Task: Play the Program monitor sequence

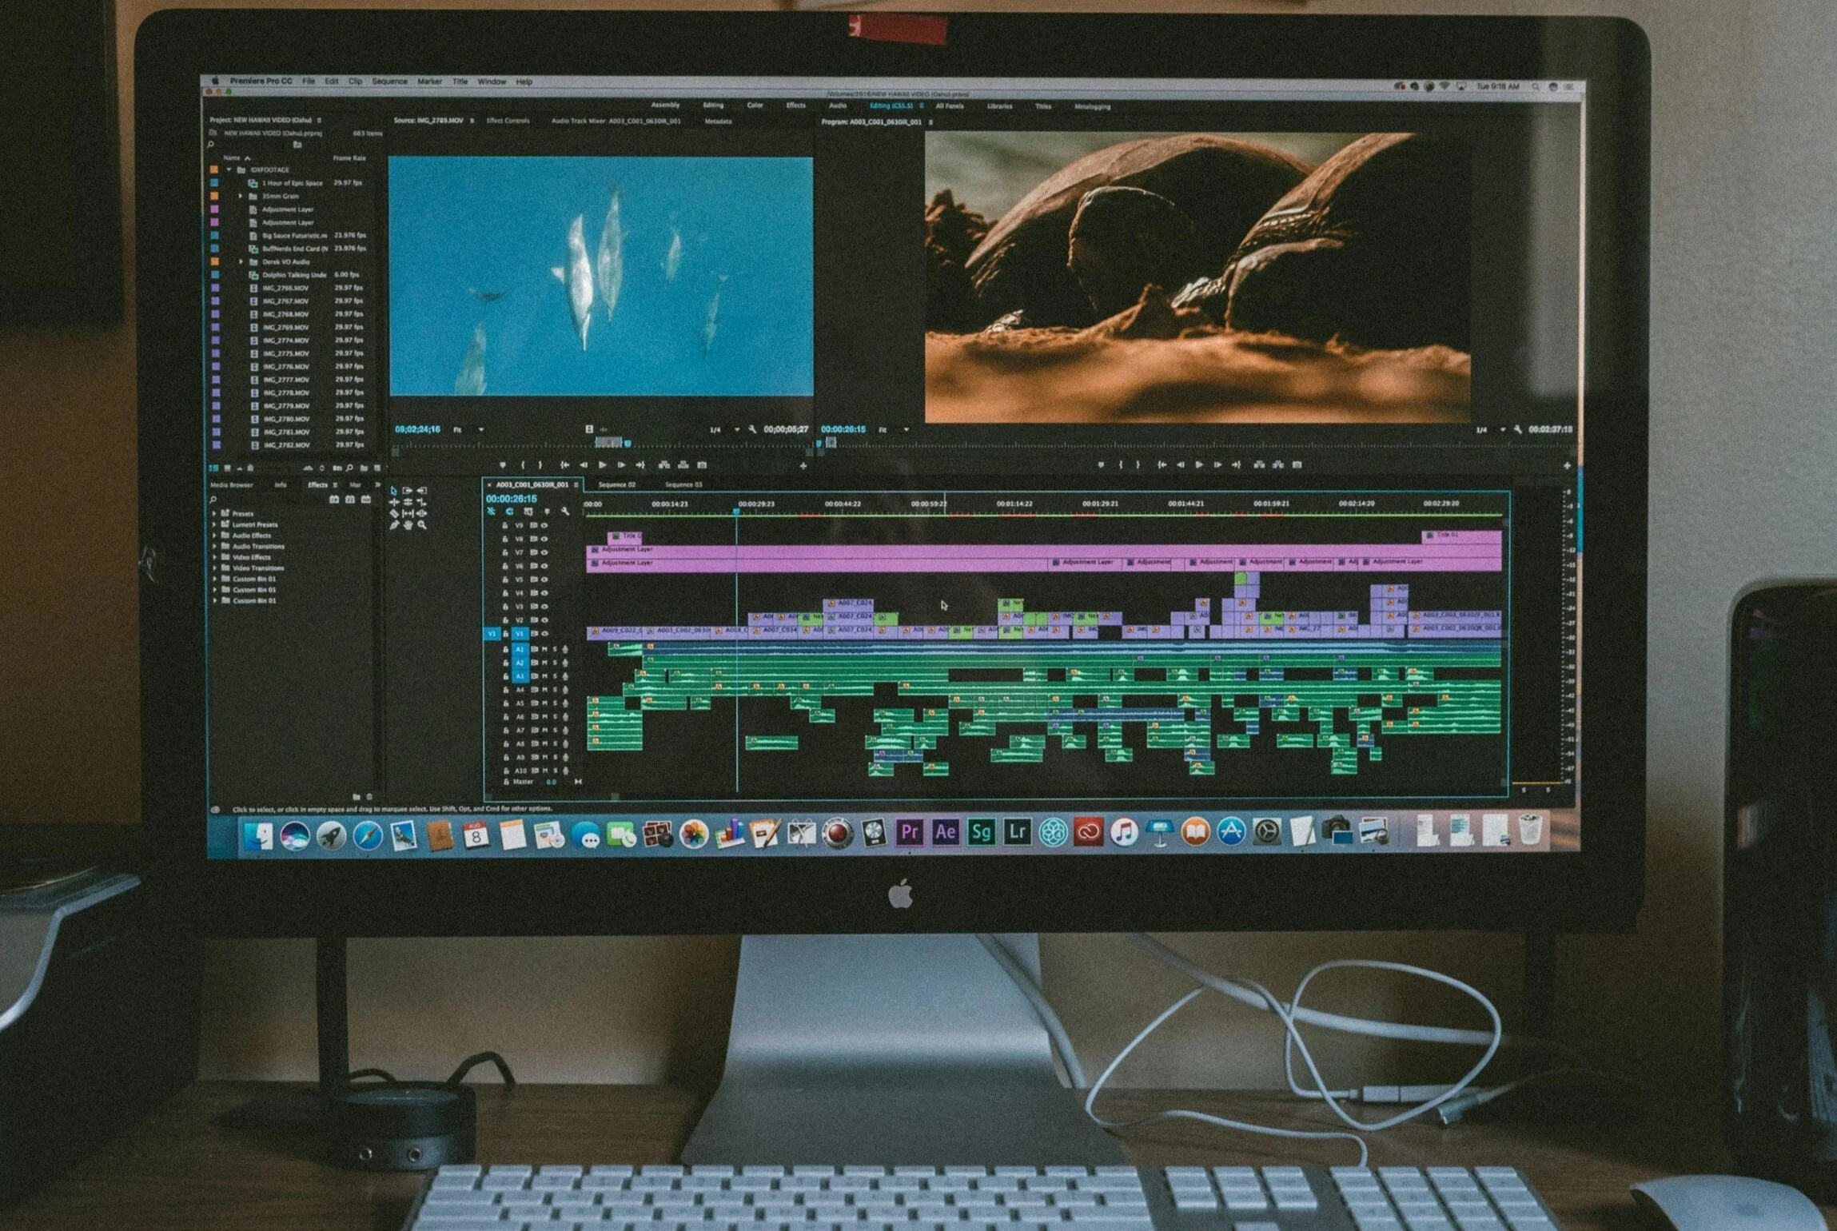Action: click(1198, 464)
